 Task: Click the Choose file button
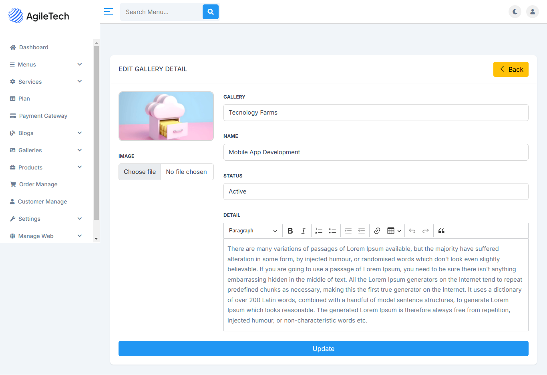pos(140,172)
